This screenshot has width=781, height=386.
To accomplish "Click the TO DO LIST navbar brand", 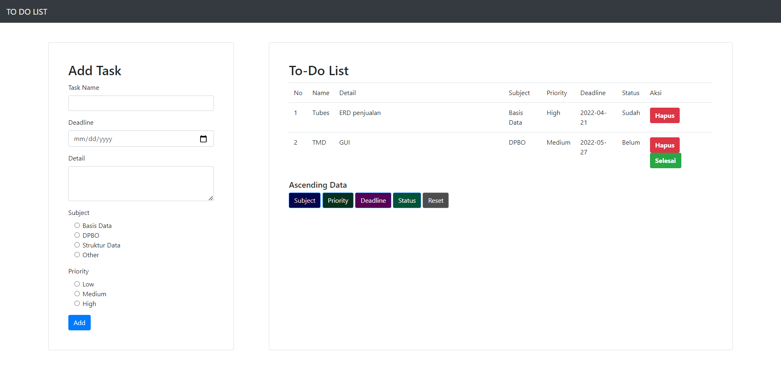I will pyautogui.click(x=27, y=12).
